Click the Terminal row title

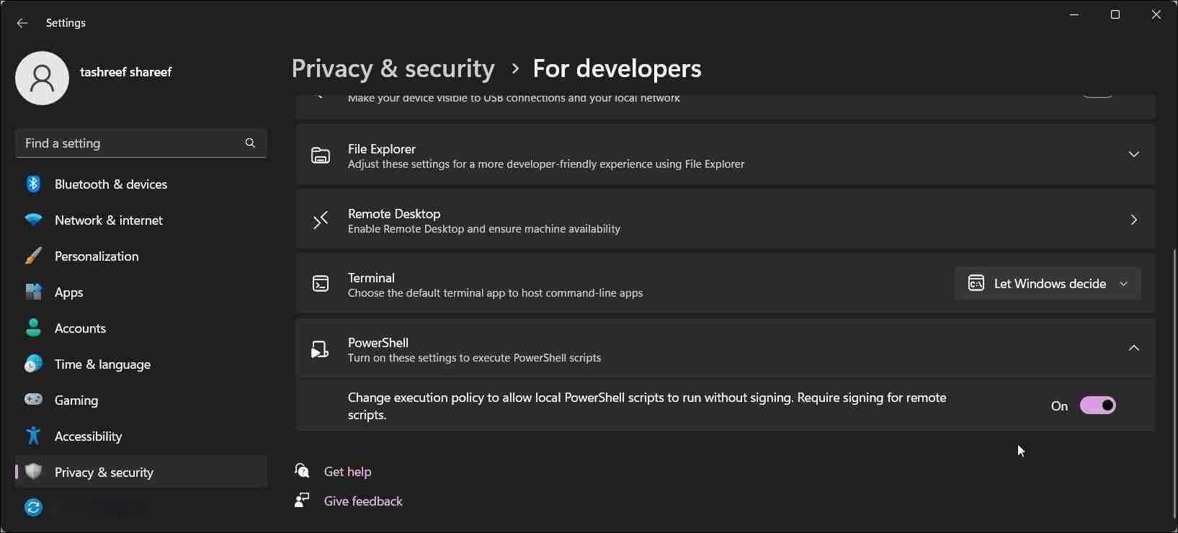pos(371,277)
